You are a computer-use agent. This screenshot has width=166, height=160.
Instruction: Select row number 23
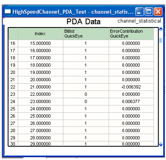13,94
